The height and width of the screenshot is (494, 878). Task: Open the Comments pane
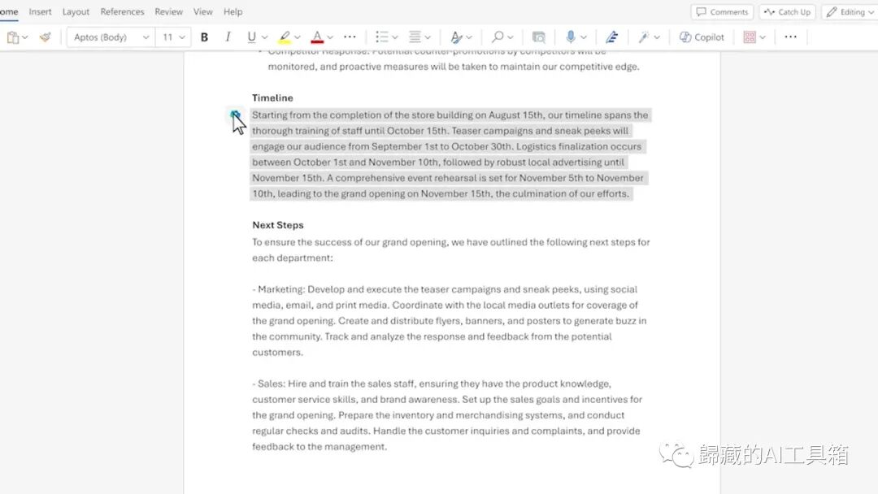tap(723, 11)
